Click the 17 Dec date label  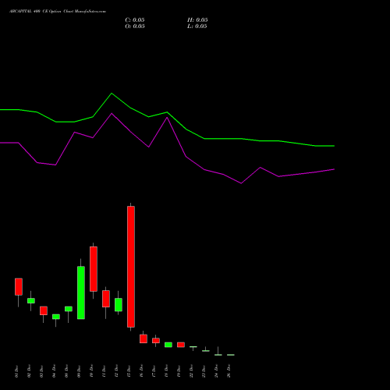154,371
